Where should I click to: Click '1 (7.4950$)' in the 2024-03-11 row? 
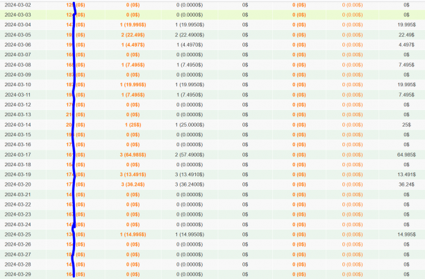coord(190,95)
